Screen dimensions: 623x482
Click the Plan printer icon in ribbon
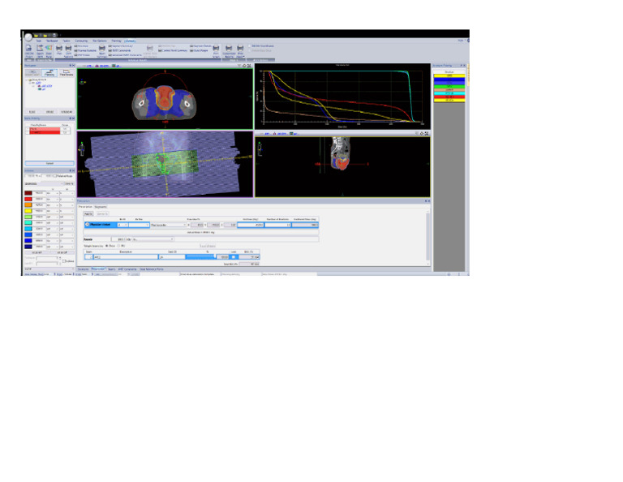(59, 48)
